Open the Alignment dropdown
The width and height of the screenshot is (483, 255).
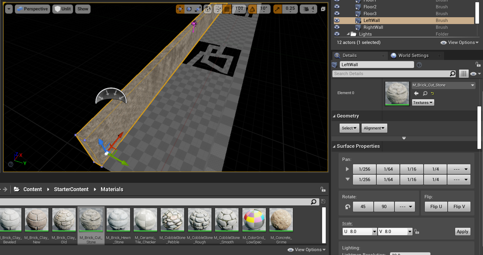[x=374, y=128]
